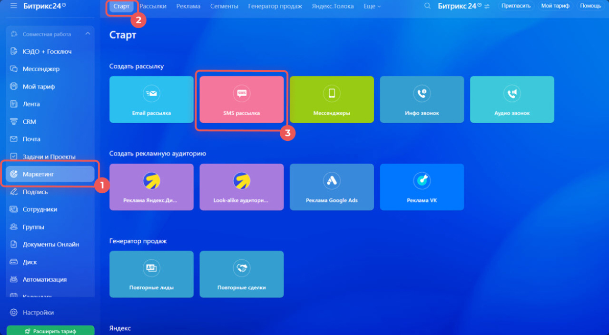Open the Яндекс.Толока tab
The image size is (609, 335).
click(333, 6)
